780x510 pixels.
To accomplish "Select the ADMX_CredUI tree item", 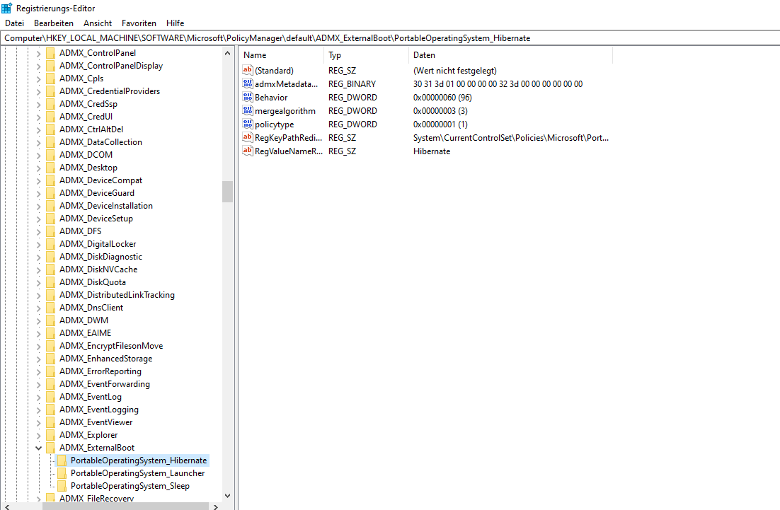I will pos(86,116).
